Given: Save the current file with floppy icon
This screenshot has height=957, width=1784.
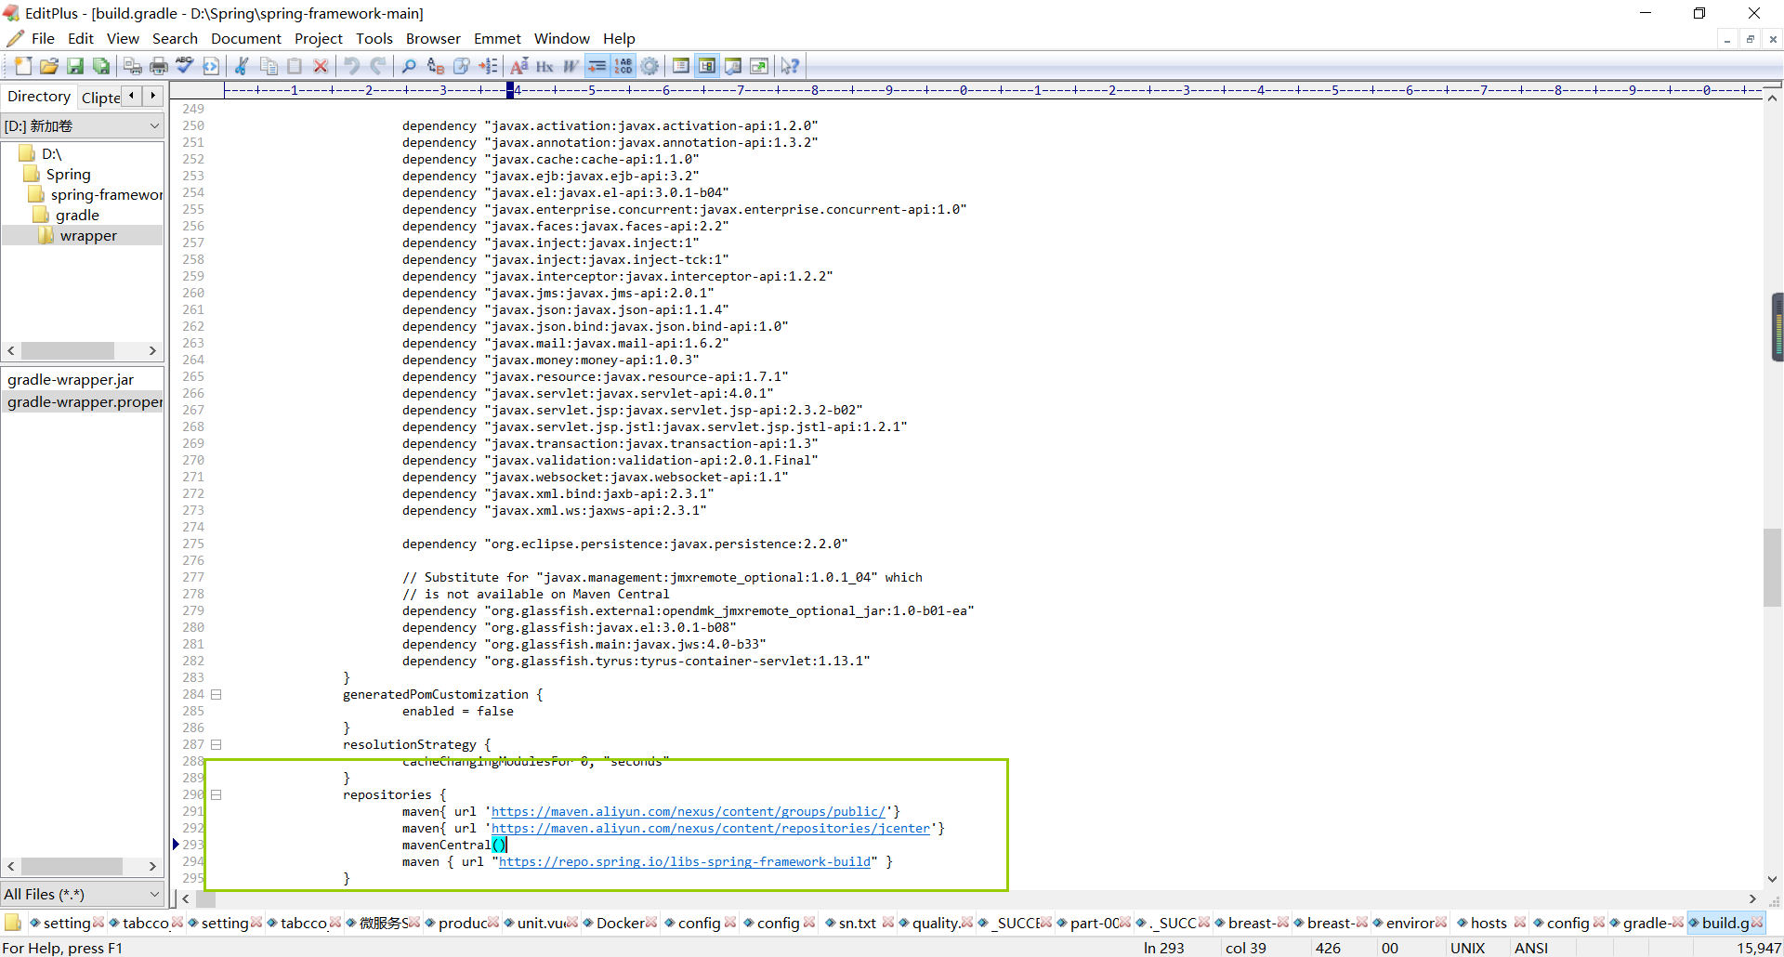Looking at the screenshot, I should pos(75,66).
